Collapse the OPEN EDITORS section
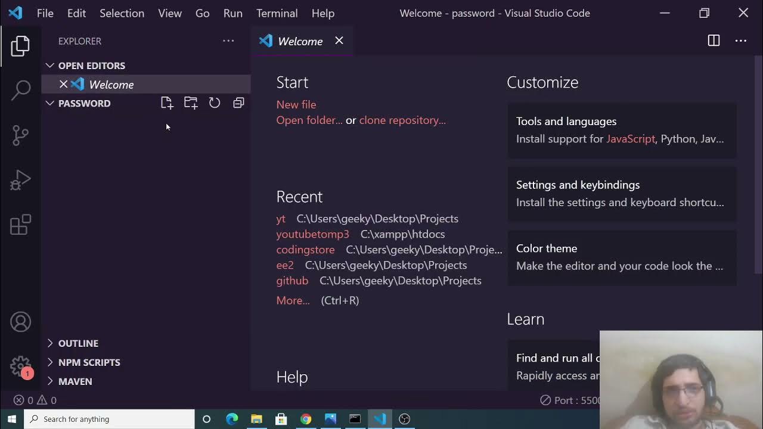The height and width of the screenshot is (429, 763). 146,66
